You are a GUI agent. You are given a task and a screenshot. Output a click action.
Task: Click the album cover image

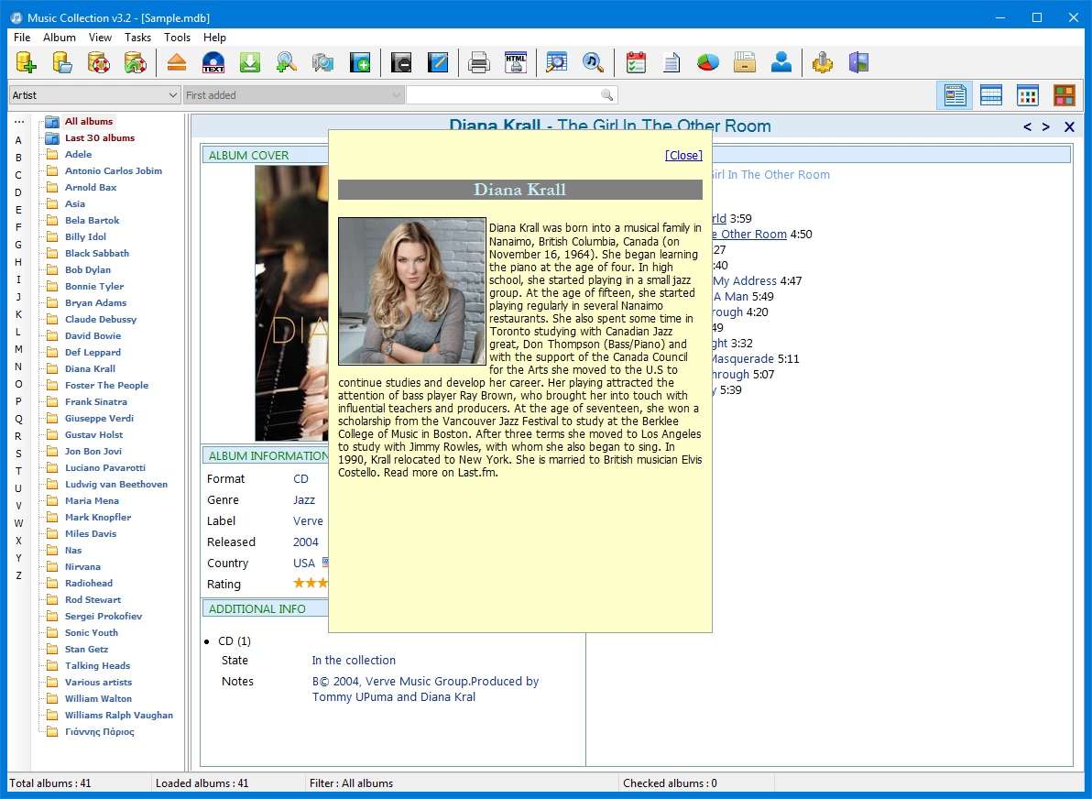tap(291, 303)
